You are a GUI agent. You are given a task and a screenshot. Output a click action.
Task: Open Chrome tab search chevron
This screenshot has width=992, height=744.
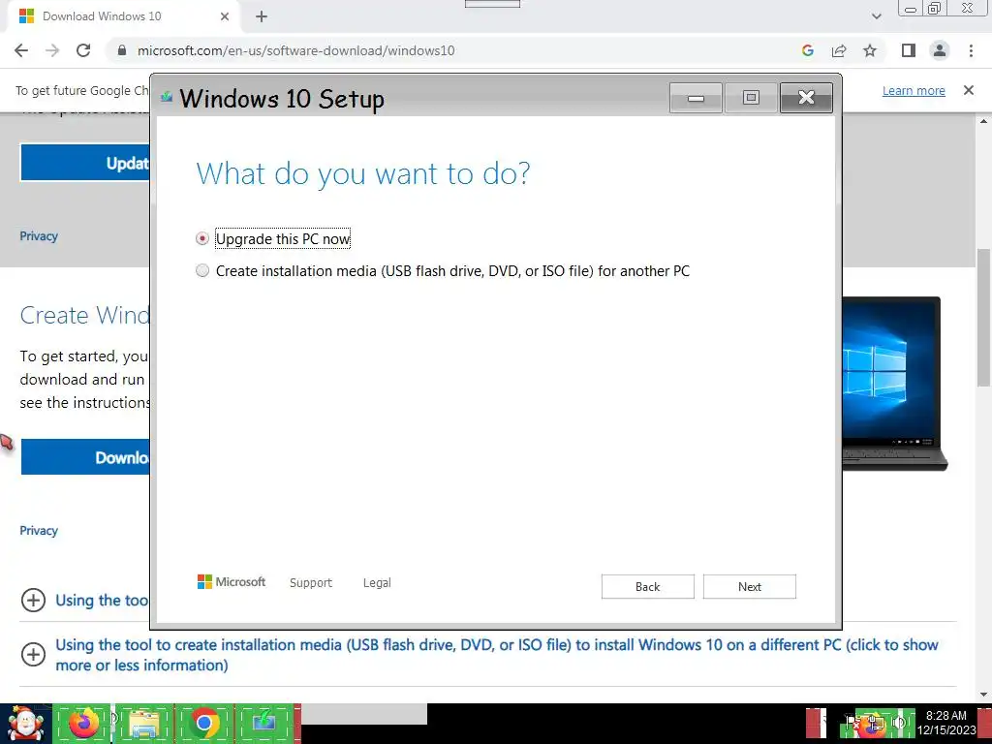click(x=876, y=16)
